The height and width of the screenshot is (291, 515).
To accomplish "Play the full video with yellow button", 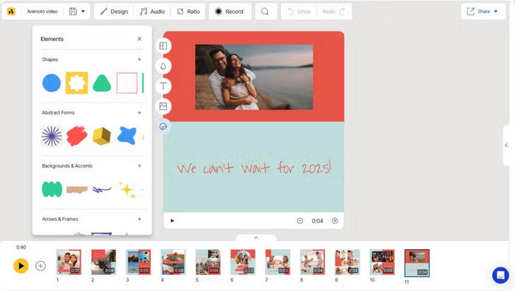I will click(21, 266).
